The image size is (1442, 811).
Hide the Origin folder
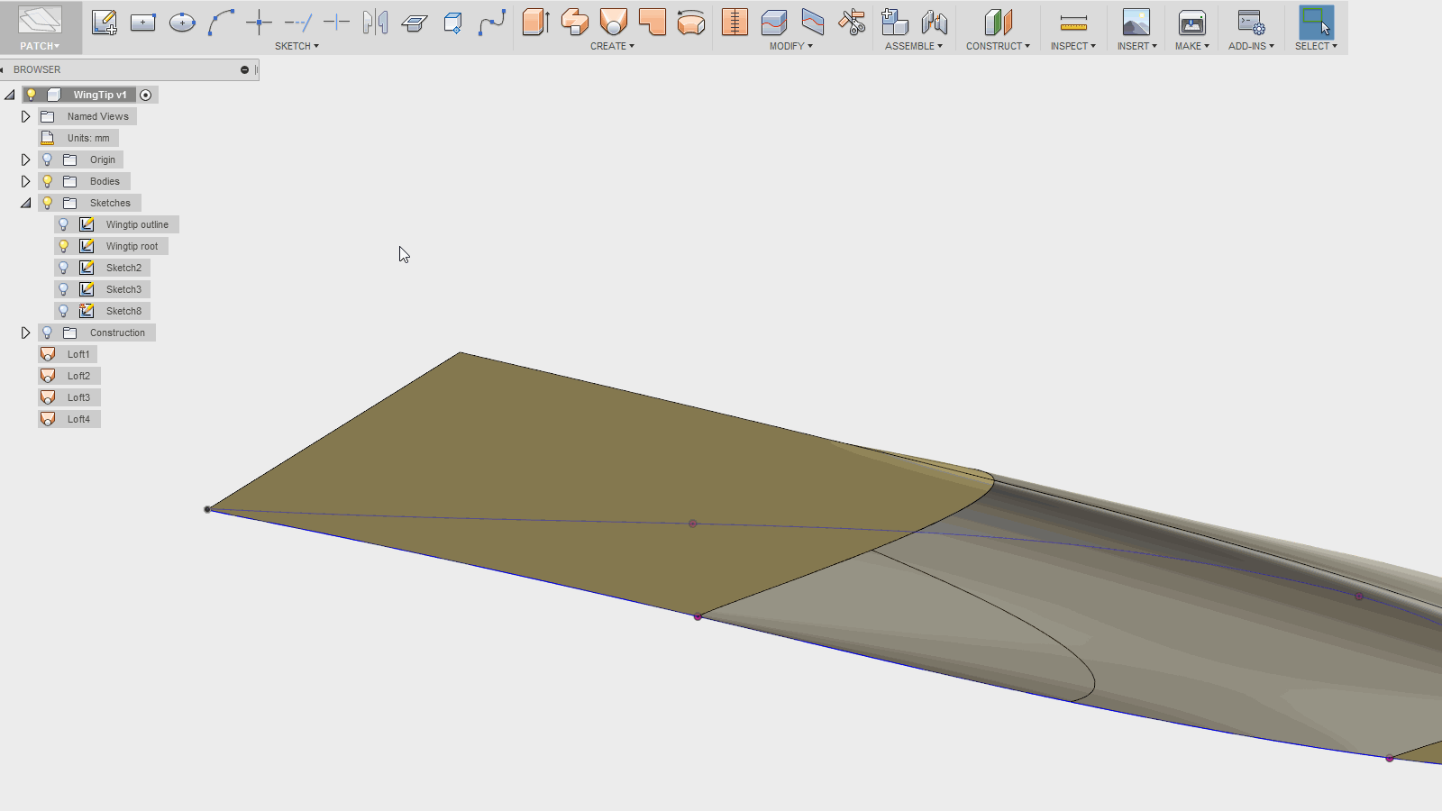47,159
